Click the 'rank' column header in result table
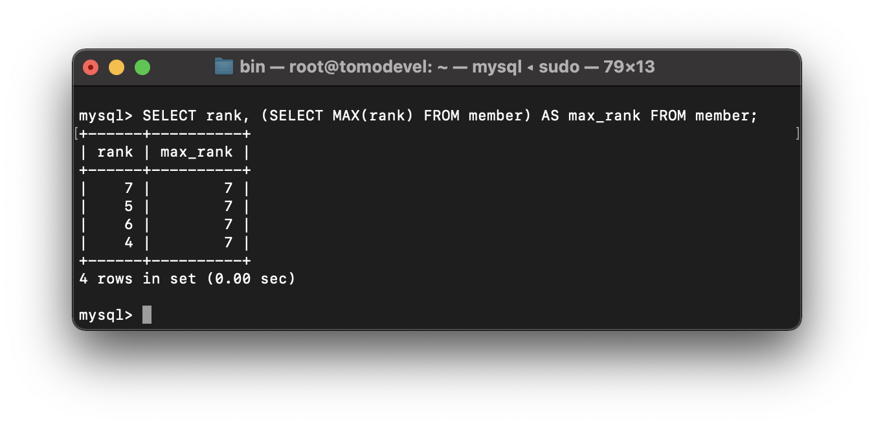874x426 pixels. point(115,152)
